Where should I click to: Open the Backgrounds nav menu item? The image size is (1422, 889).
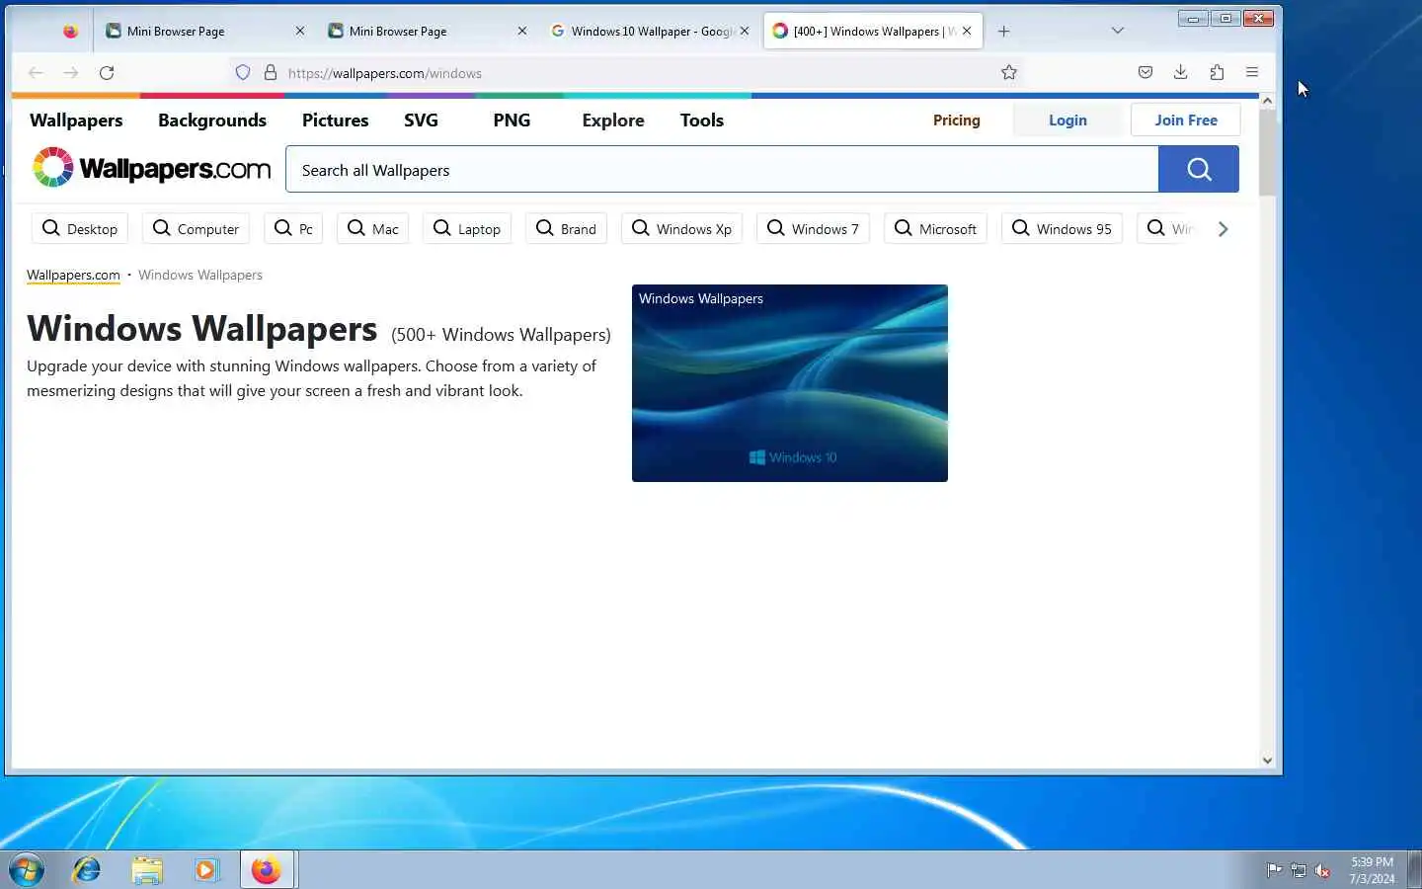point(212,120)
